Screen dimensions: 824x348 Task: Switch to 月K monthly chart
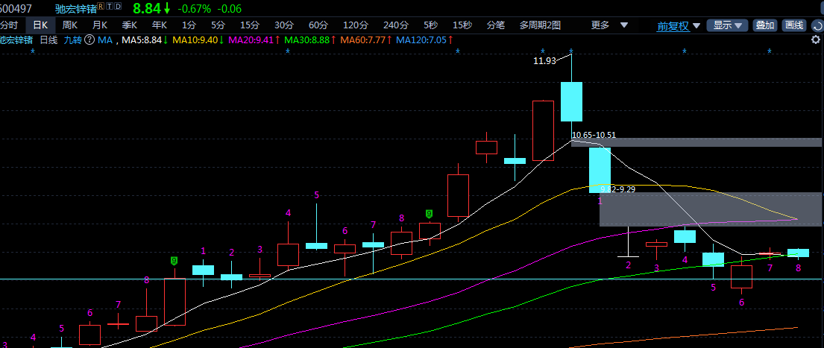point(100,25)
